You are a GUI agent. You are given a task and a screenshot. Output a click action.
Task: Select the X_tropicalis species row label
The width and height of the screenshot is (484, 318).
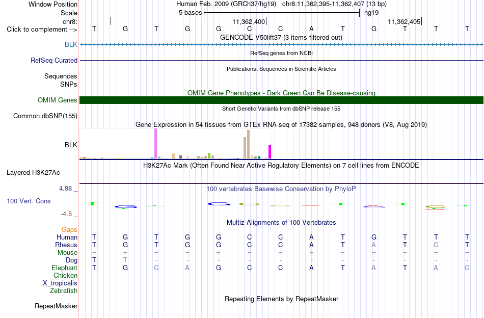(x=60, y=283)
